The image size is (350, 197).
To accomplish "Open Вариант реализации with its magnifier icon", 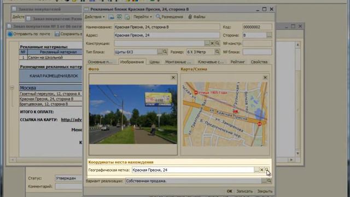I will point(269,181).
